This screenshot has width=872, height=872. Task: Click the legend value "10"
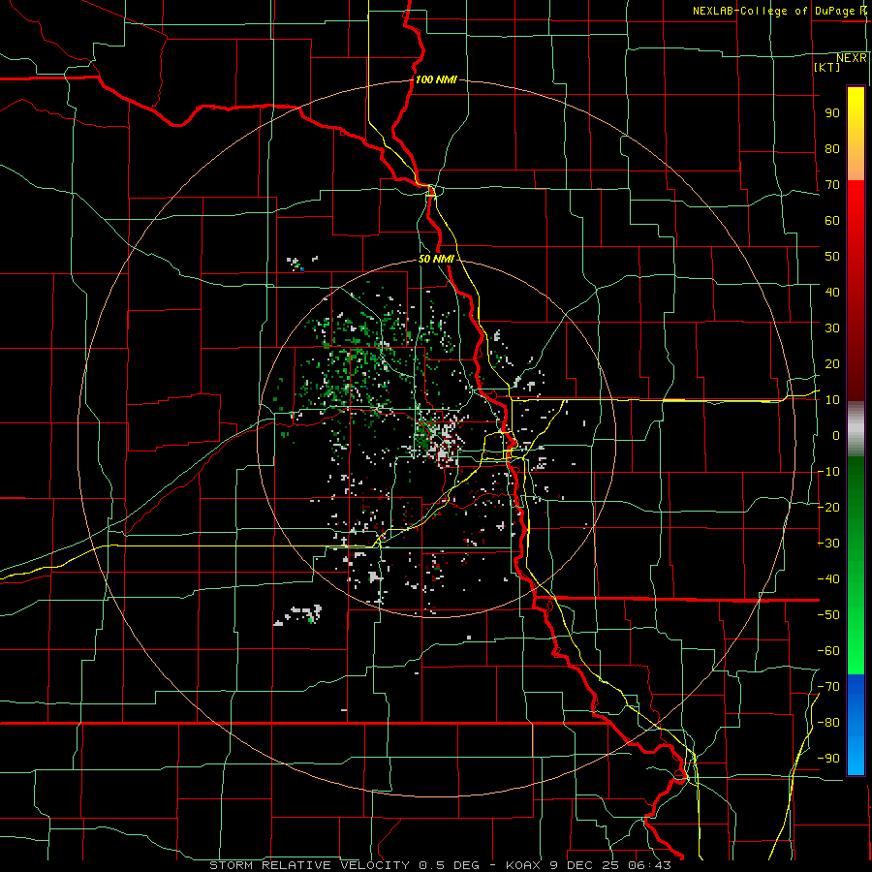832,400
